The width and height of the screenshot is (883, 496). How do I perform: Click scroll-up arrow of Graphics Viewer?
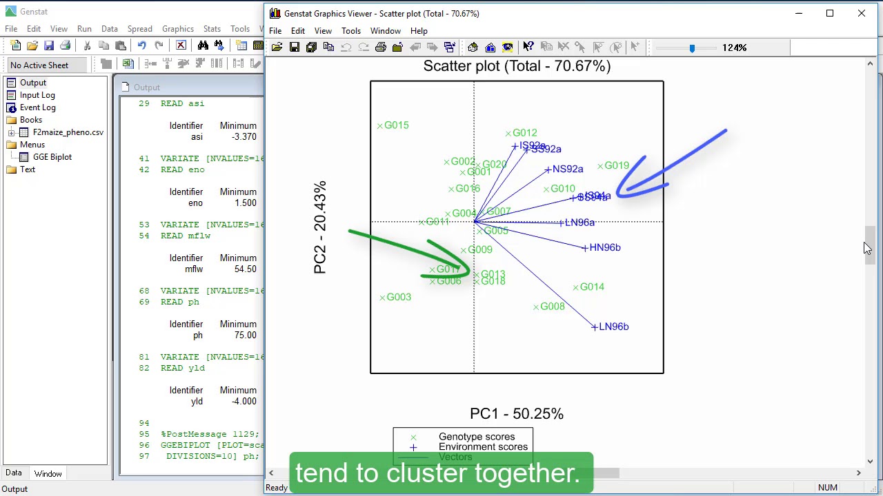870,63
